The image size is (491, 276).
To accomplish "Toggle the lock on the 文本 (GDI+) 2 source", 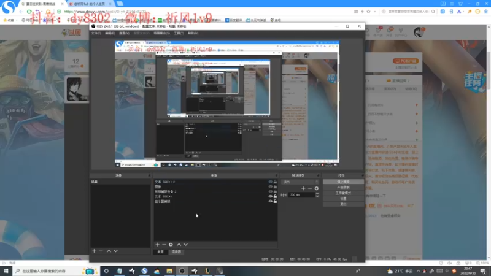I will click(275, 182).
